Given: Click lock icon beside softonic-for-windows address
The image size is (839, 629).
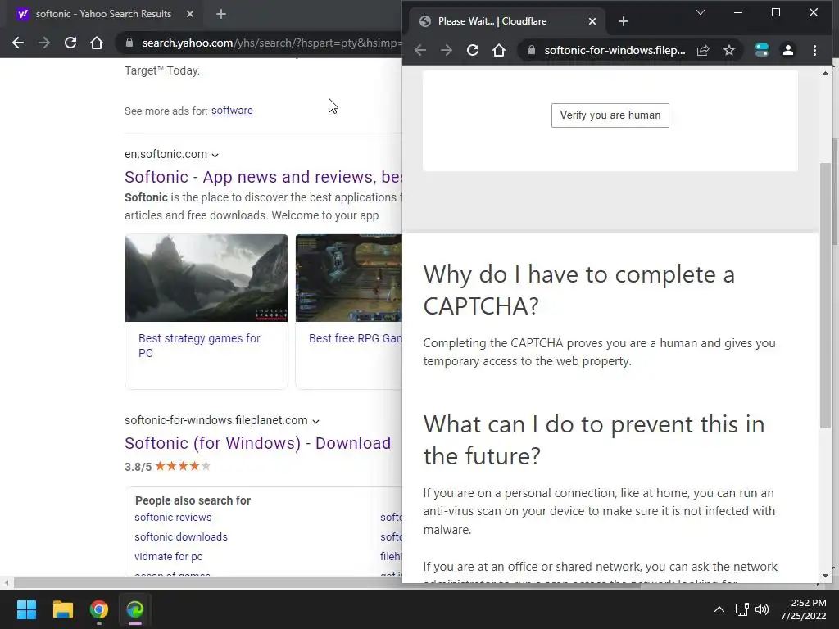Looking at the screenshot, I should 531,50.
